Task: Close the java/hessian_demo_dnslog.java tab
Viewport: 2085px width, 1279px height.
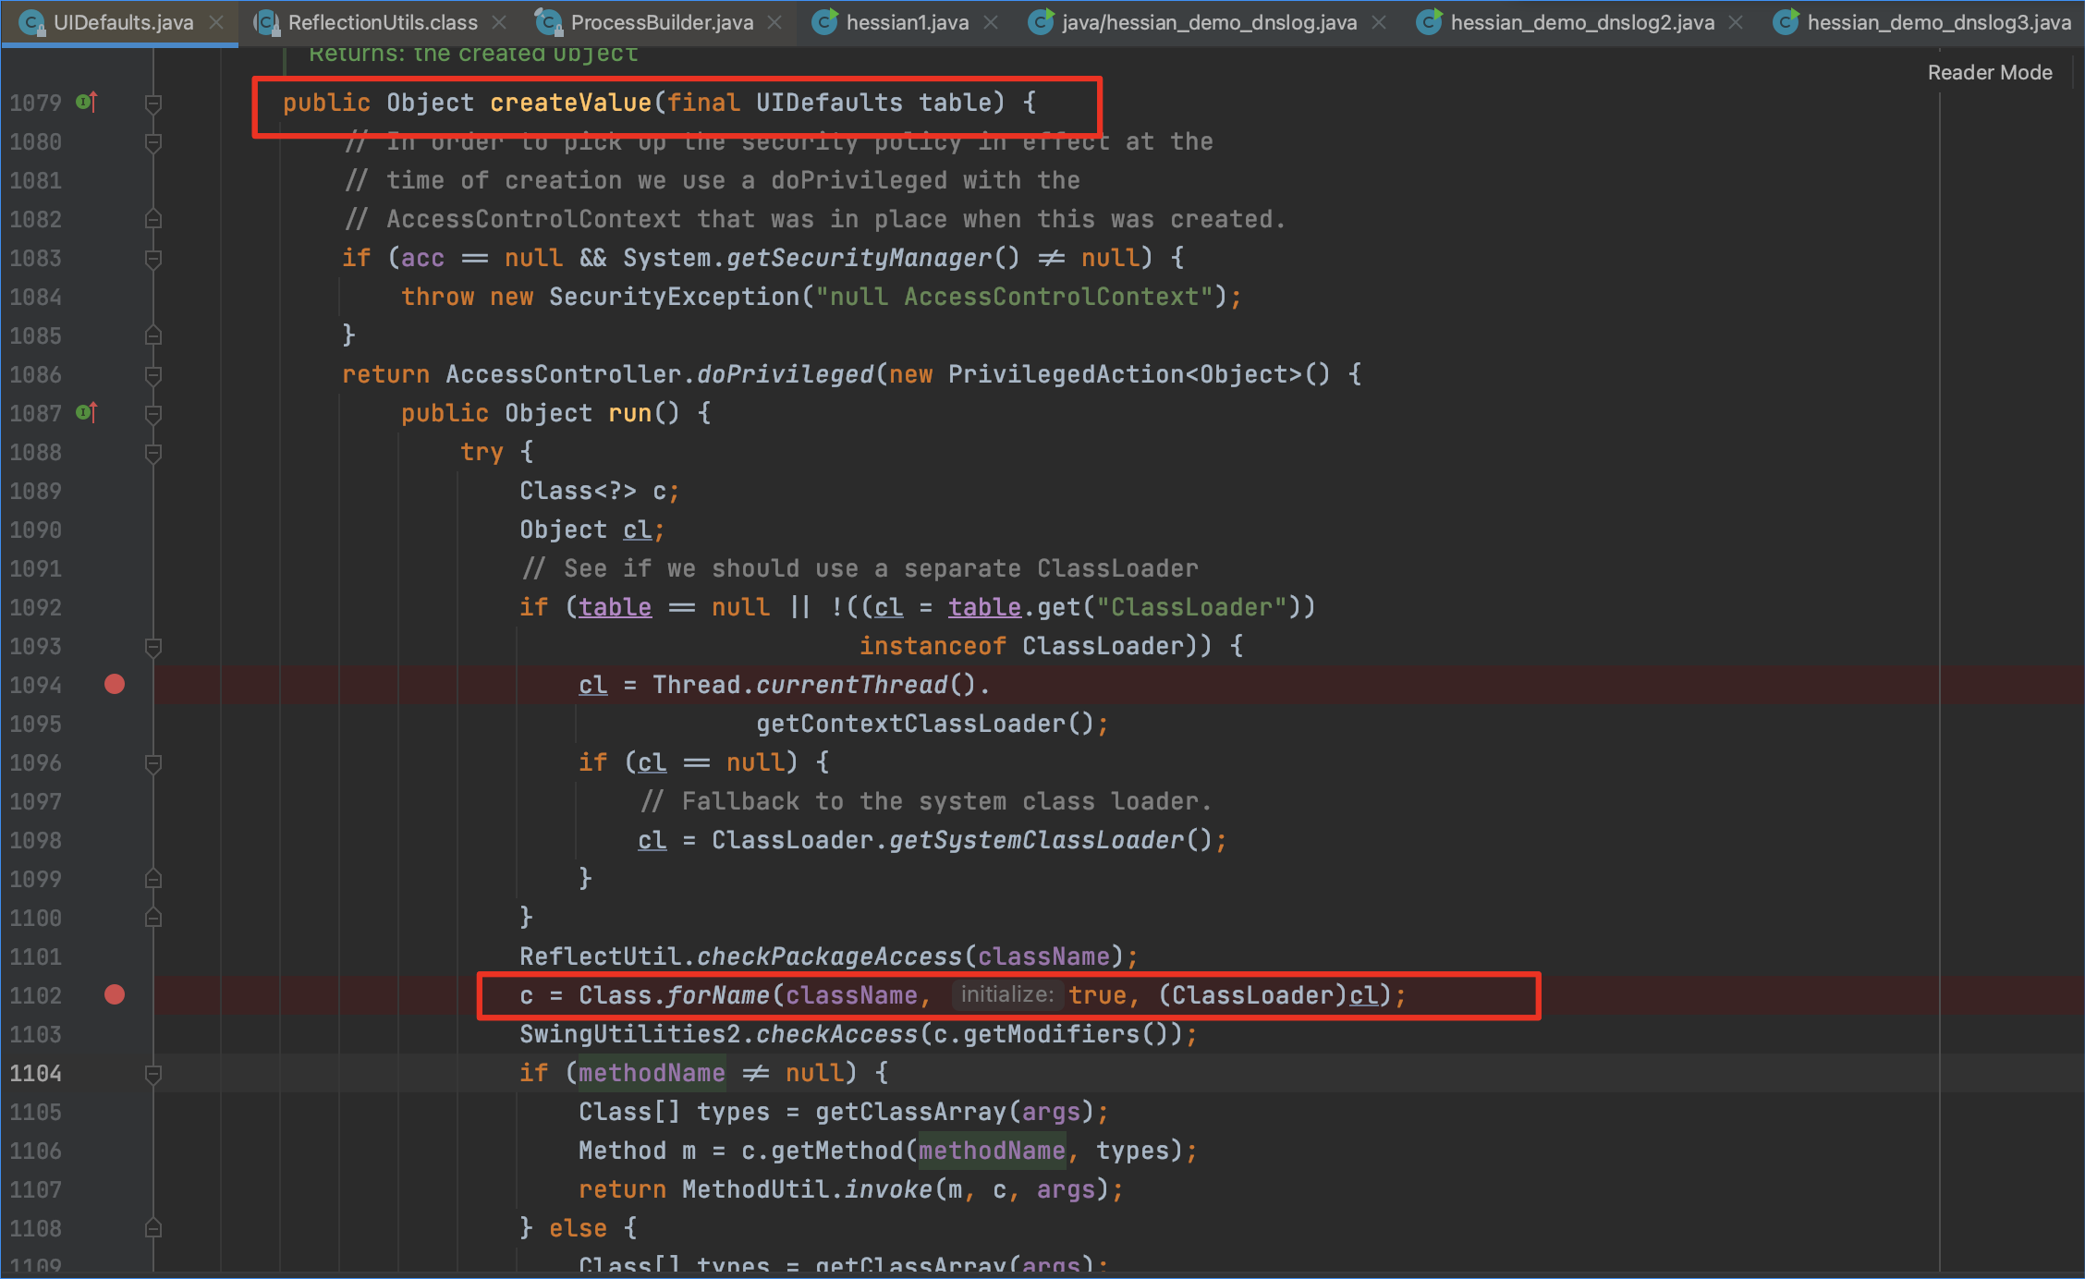Action: click(x=1379, y=22)
